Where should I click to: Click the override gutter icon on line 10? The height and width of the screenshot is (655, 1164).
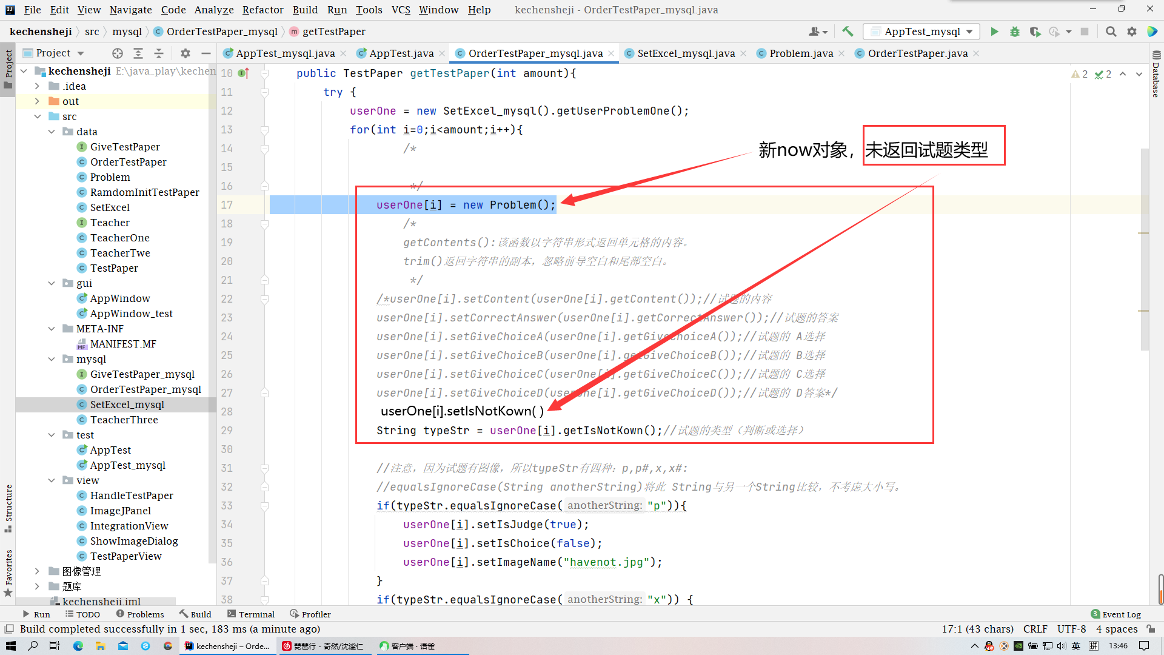click(x=243, y=73)
